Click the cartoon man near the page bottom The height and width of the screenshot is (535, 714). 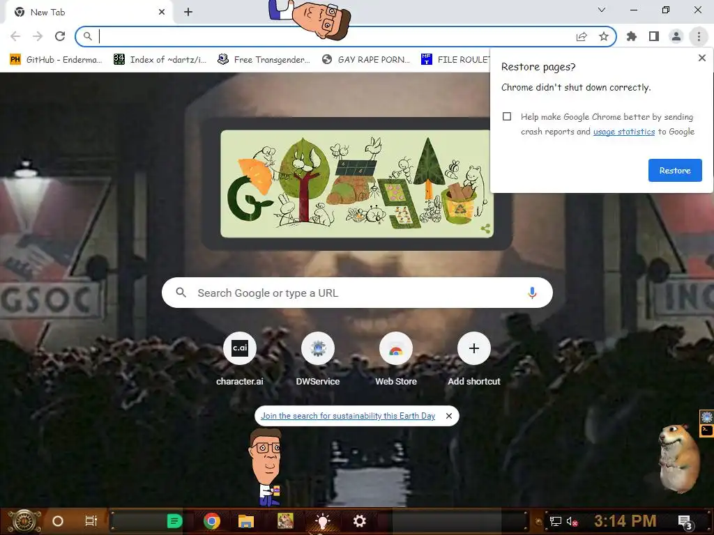(266, 467)
